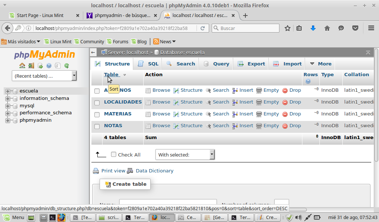Open the With selected dropdown

pyautogui.click(x=185, y=155)
